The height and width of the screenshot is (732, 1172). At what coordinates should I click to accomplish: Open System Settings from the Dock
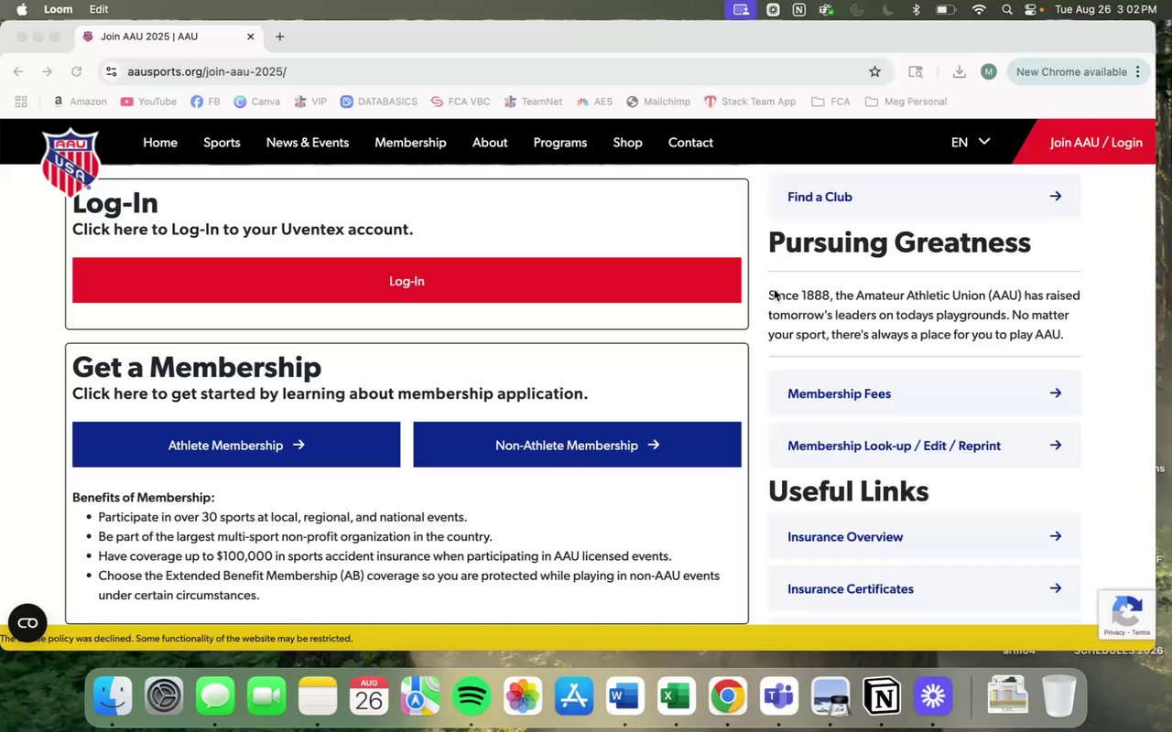(165, 697)
